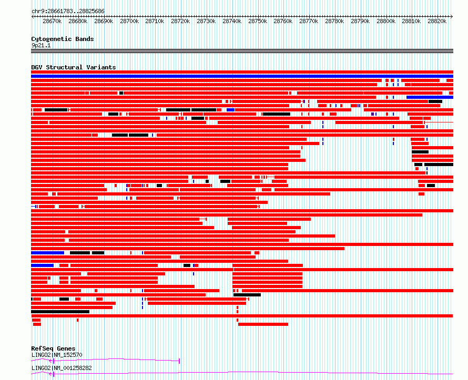The image size is (468, 380).
Task: Click the 28700k ruler label
Action: click(129, 21)
